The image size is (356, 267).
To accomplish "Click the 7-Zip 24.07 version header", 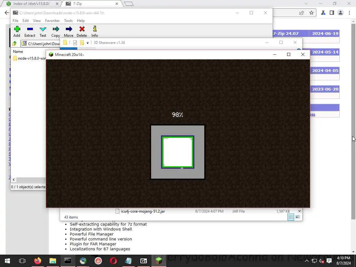I will pos(286,34).
